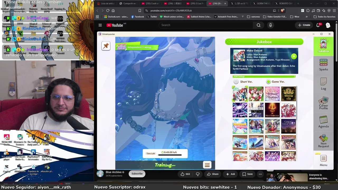Save the video to a playlist

247,174
